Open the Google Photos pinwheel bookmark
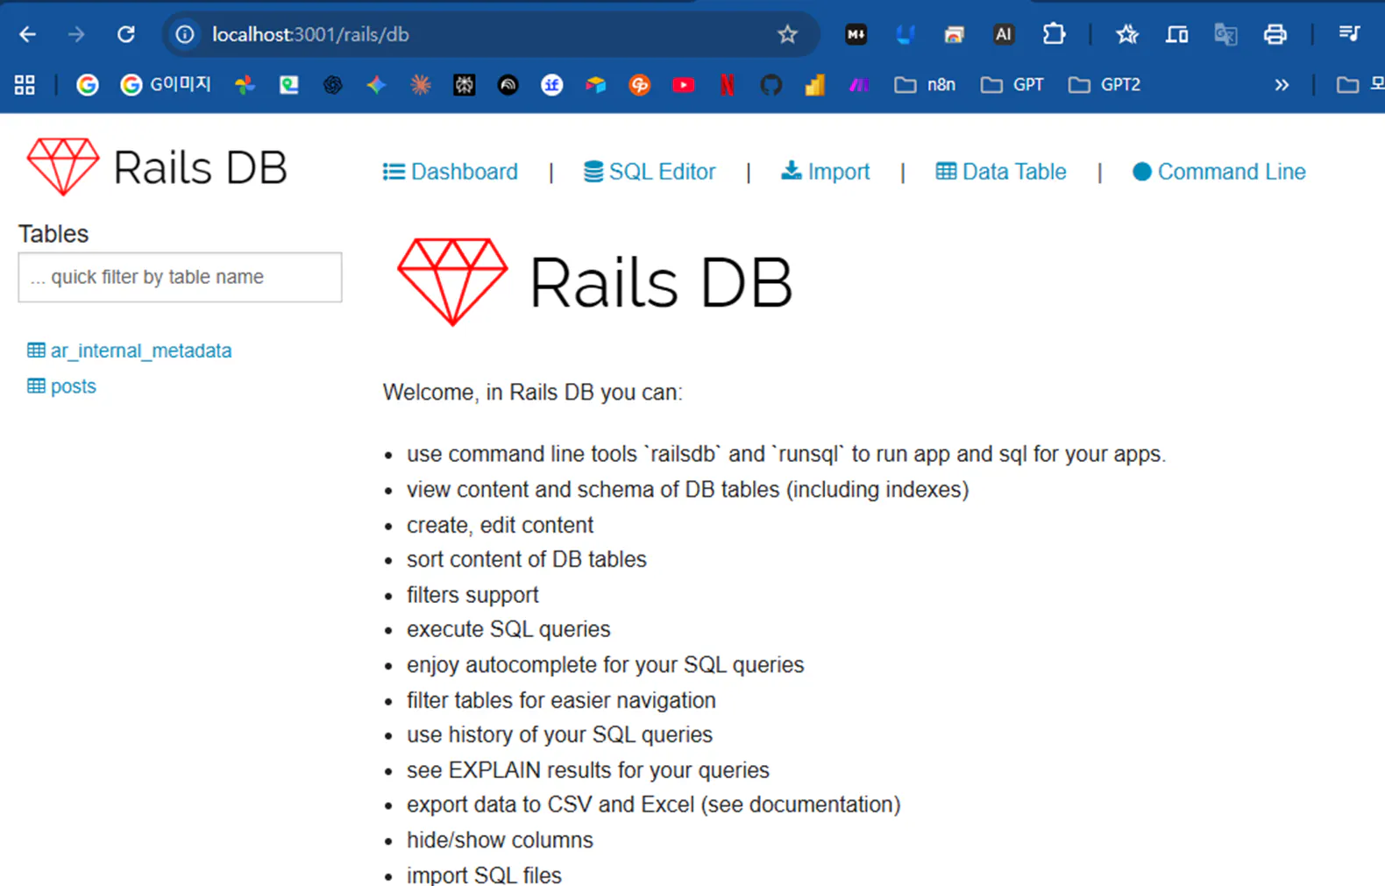Screen dimensions: 1385x886 click(245, 85)
